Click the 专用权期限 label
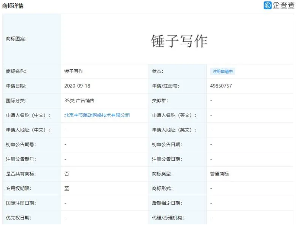296x227 pixels. pos(19,189)
